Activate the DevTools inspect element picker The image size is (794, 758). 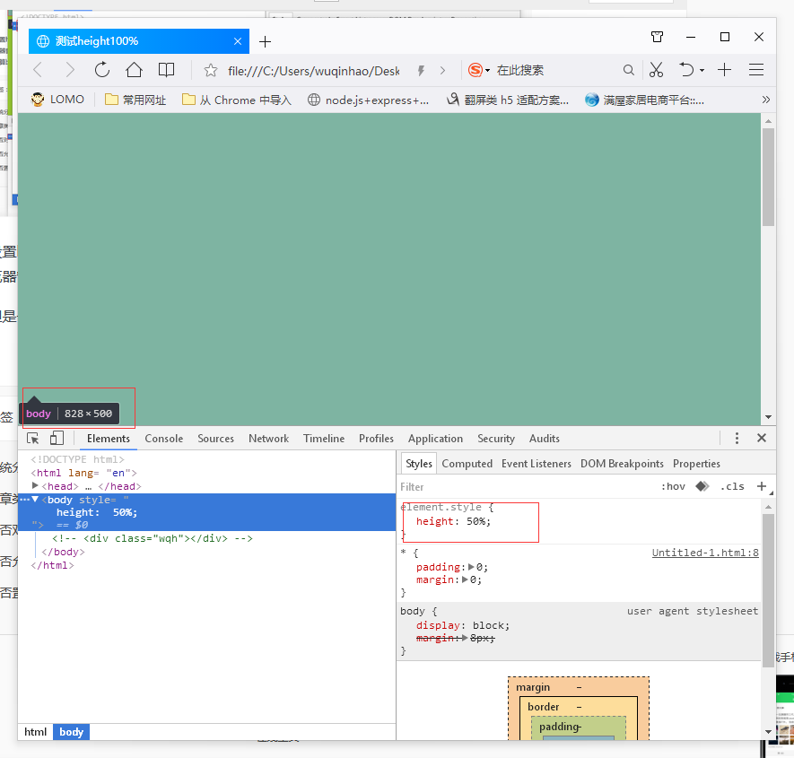click(33, 439)
